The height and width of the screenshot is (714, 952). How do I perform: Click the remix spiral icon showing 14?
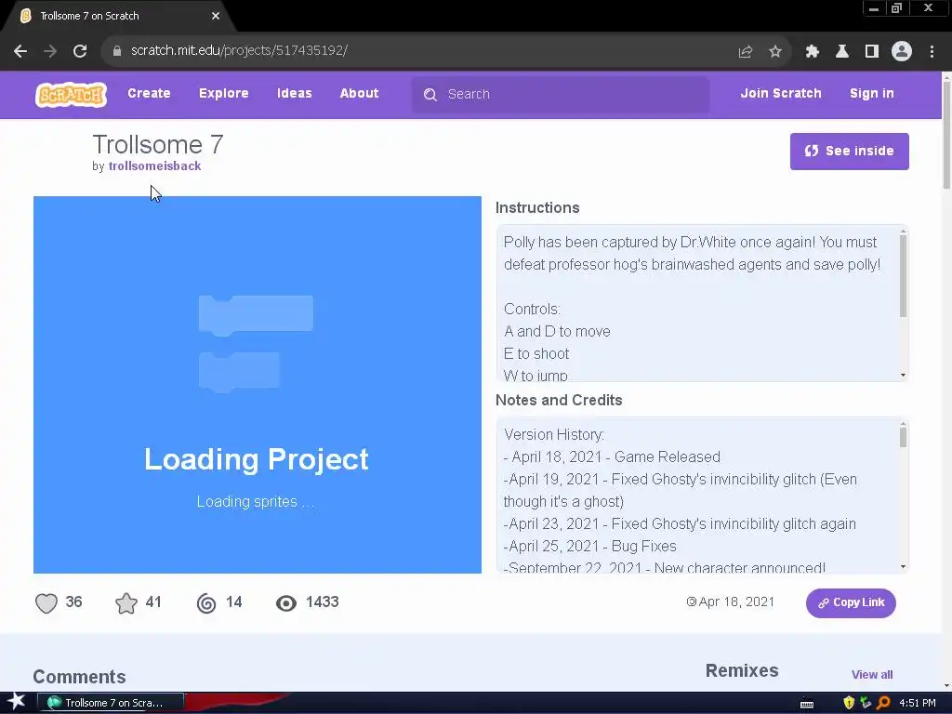(x=206, y=602)
